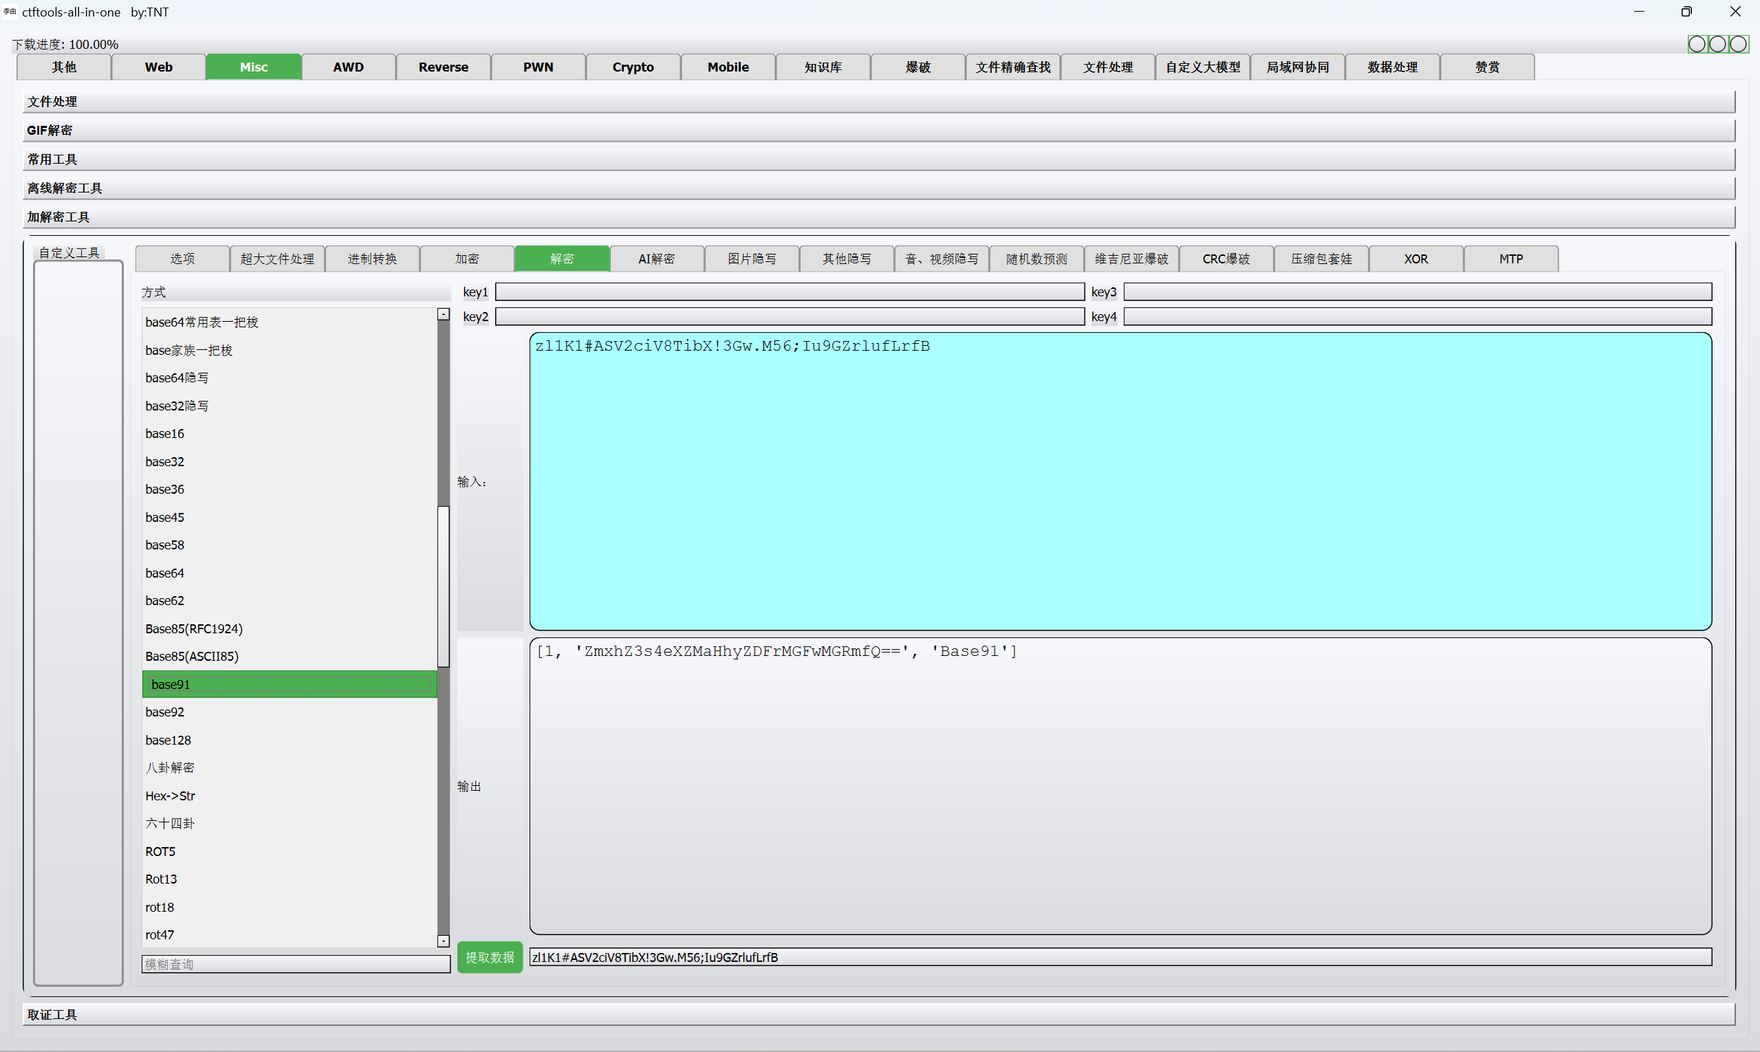1760x1052 pixels.
Task: Click the green 提取数据 button
Action: click(490, 957)
